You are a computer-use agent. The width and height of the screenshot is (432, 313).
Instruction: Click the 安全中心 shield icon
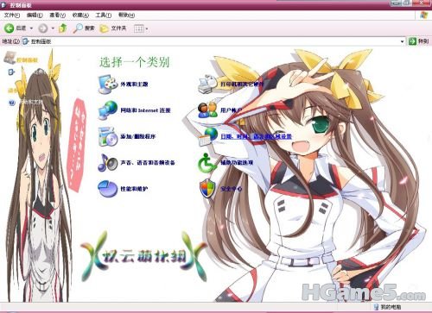[207, 189]
